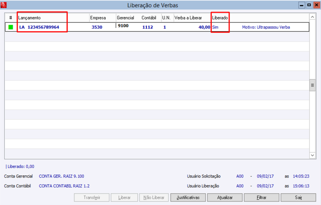Select the Verba a Liberar column header
The image size is (321, 205).
188,18
